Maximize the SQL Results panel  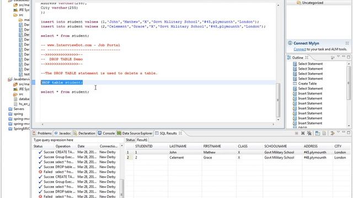click(349, 133)
